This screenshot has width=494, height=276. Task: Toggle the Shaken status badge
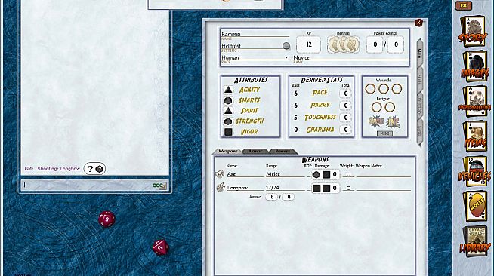(376, 122)
